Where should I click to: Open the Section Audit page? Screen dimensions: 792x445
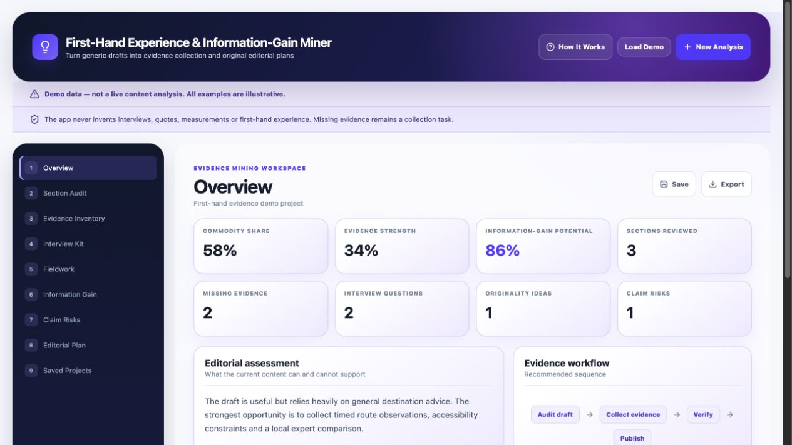click(88, 193)
